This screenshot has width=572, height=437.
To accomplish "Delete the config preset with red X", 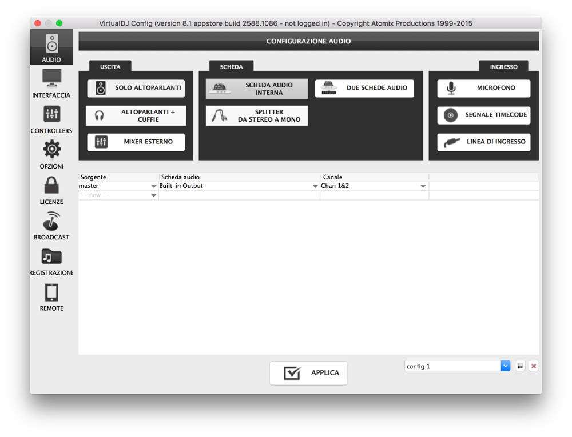I will pyautogui.click(x=534, y=366).
